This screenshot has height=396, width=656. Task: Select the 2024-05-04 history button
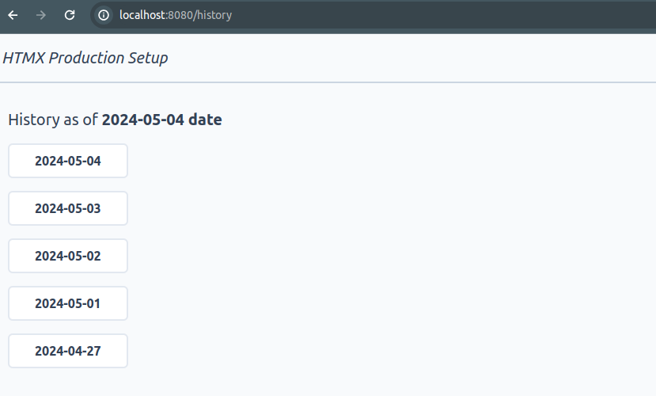point(68,161)
